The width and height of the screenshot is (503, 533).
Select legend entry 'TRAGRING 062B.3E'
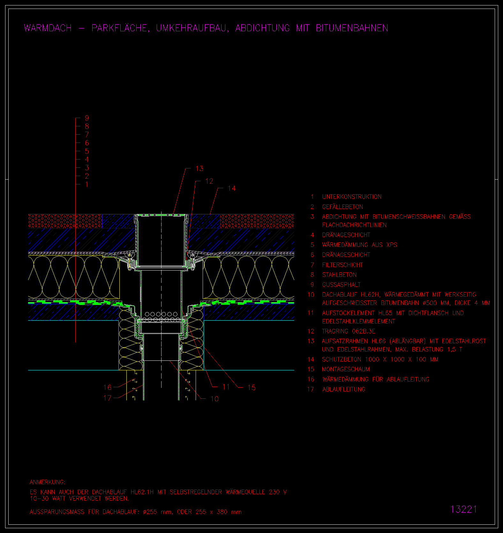point(349,331)
